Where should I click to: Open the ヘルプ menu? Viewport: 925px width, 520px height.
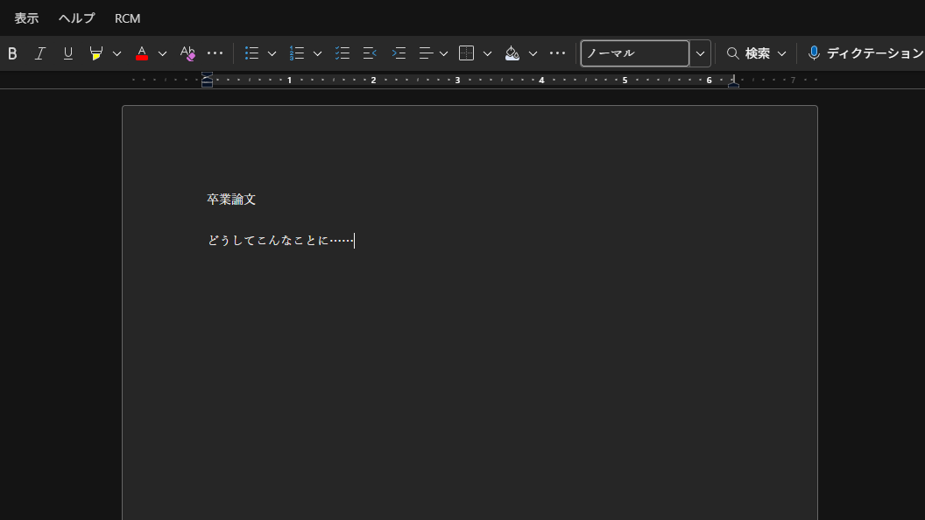77,18
